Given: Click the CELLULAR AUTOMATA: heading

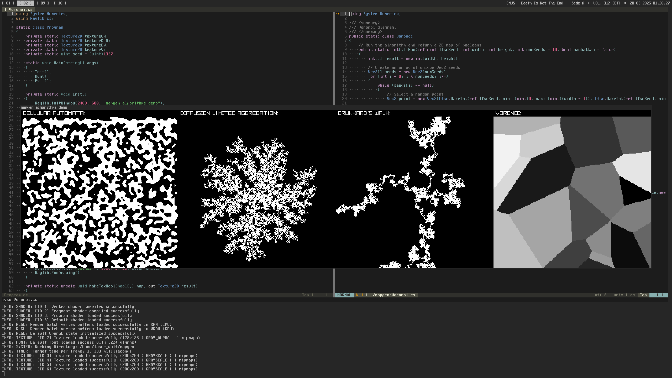Looking at the screenshot, I should pos(54,113).
